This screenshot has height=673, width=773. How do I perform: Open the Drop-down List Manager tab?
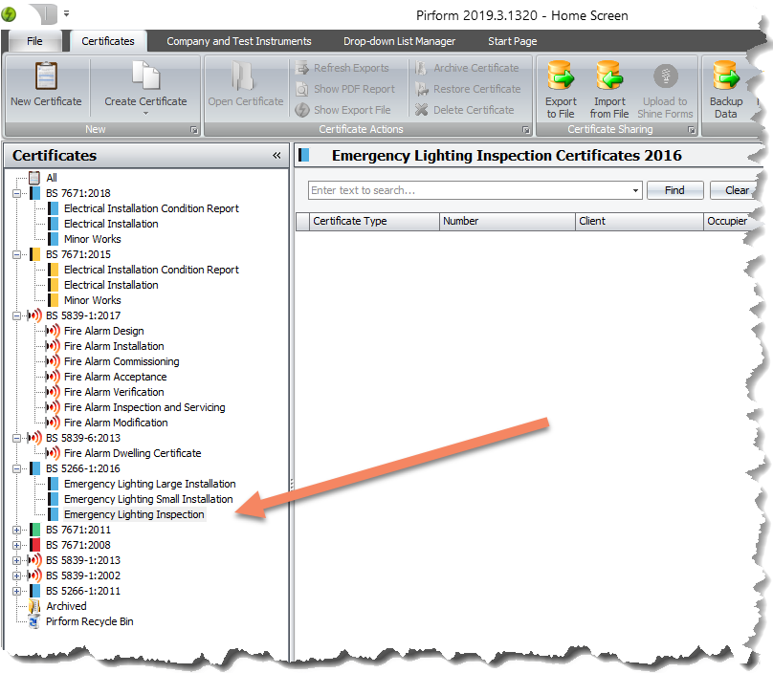click(x=399, y=41)
